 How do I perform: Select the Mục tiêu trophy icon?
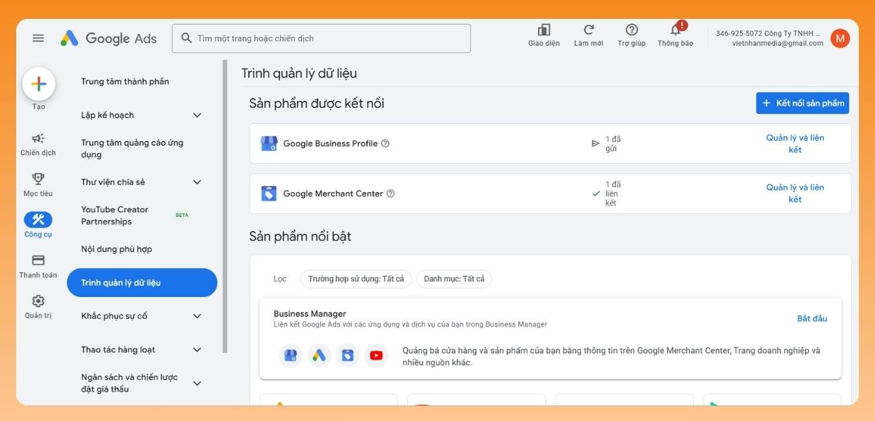(x=38, y=179)
